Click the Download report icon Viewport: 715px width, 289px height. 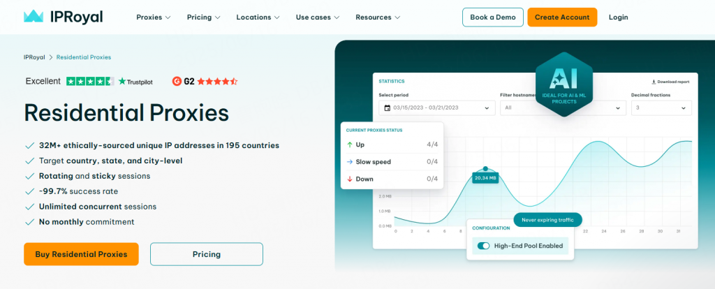coord(654,82)
